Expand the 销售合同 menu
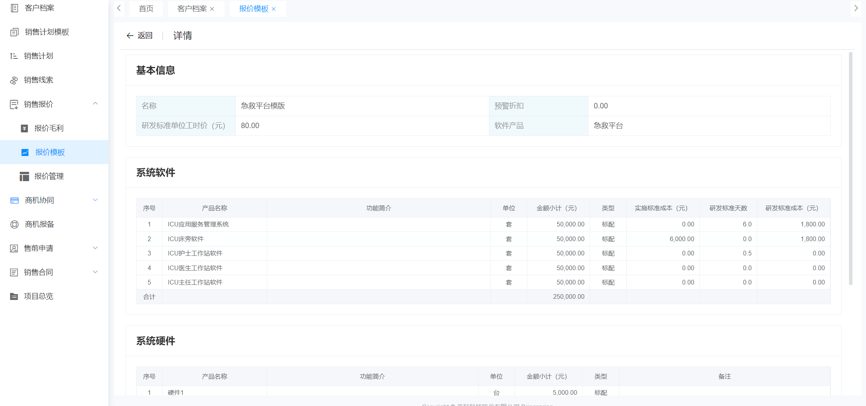Screen dimensions: 866x406 (95, 272)
